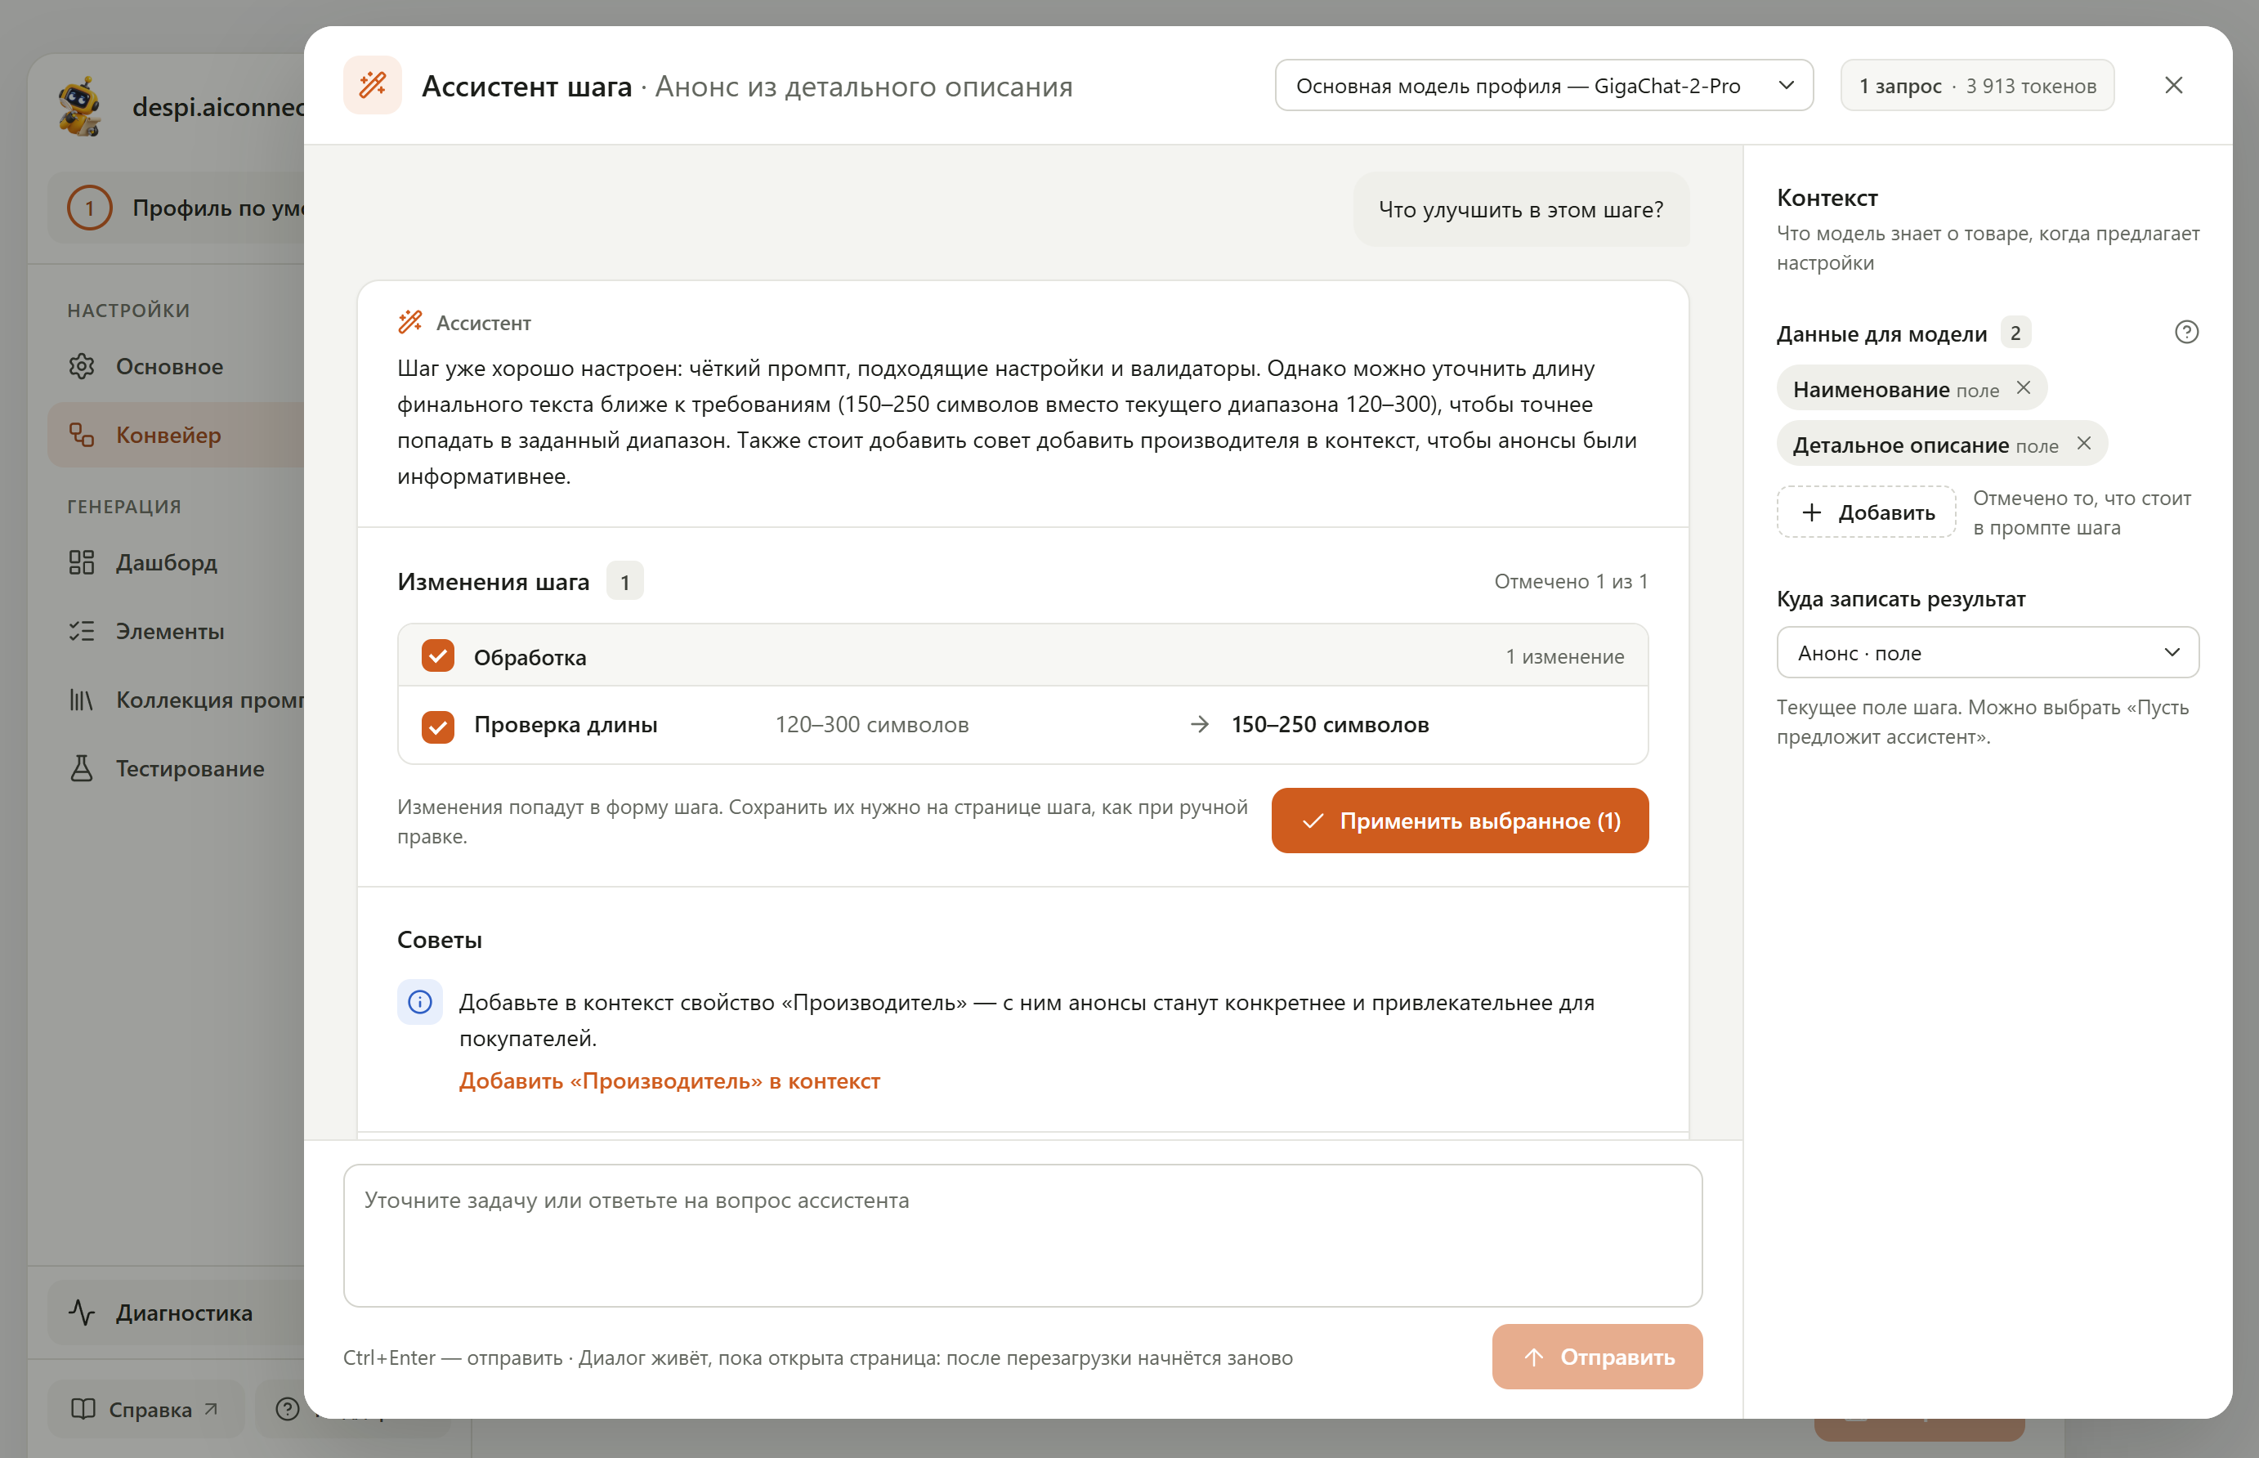The height and width of the screenshot is (1458, 2259).
Task: Open Тестирование in the sidebar
Action: point(175,769)
